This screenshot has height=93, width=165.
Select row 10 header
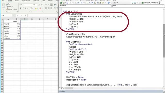[2, 43]
